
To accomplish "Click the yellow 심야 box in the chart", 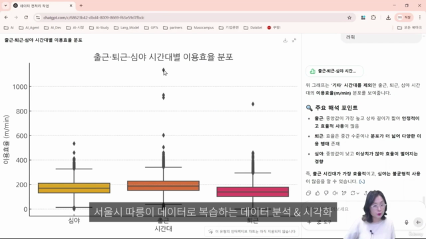I will 74,188.
